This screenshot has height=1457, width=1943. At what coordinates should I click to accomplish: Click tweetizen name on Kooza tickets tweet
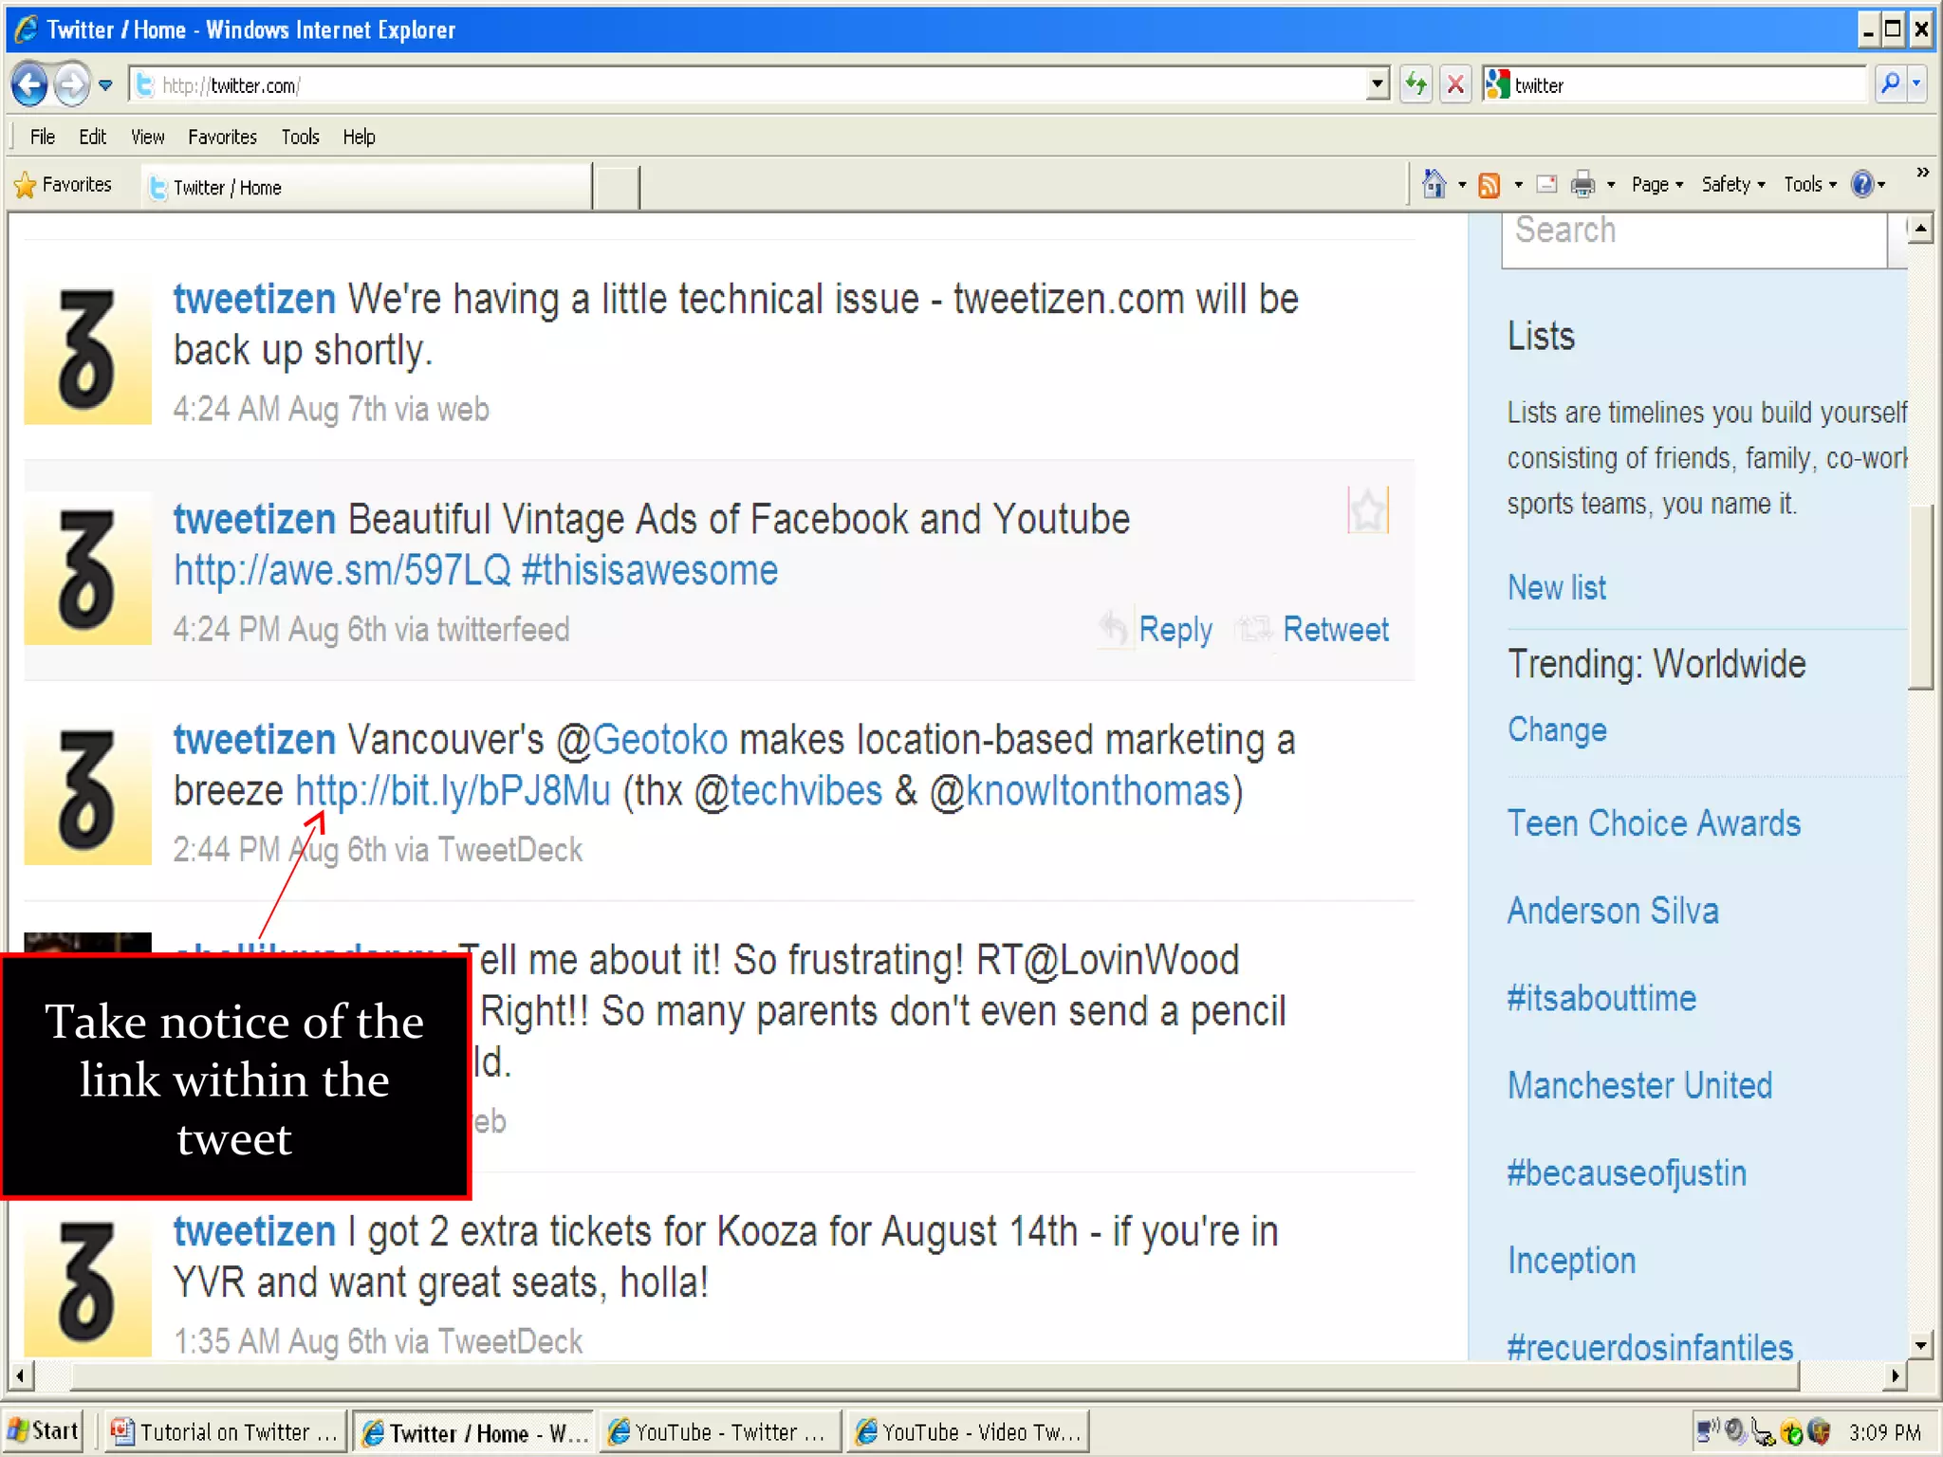point(254,1231)
